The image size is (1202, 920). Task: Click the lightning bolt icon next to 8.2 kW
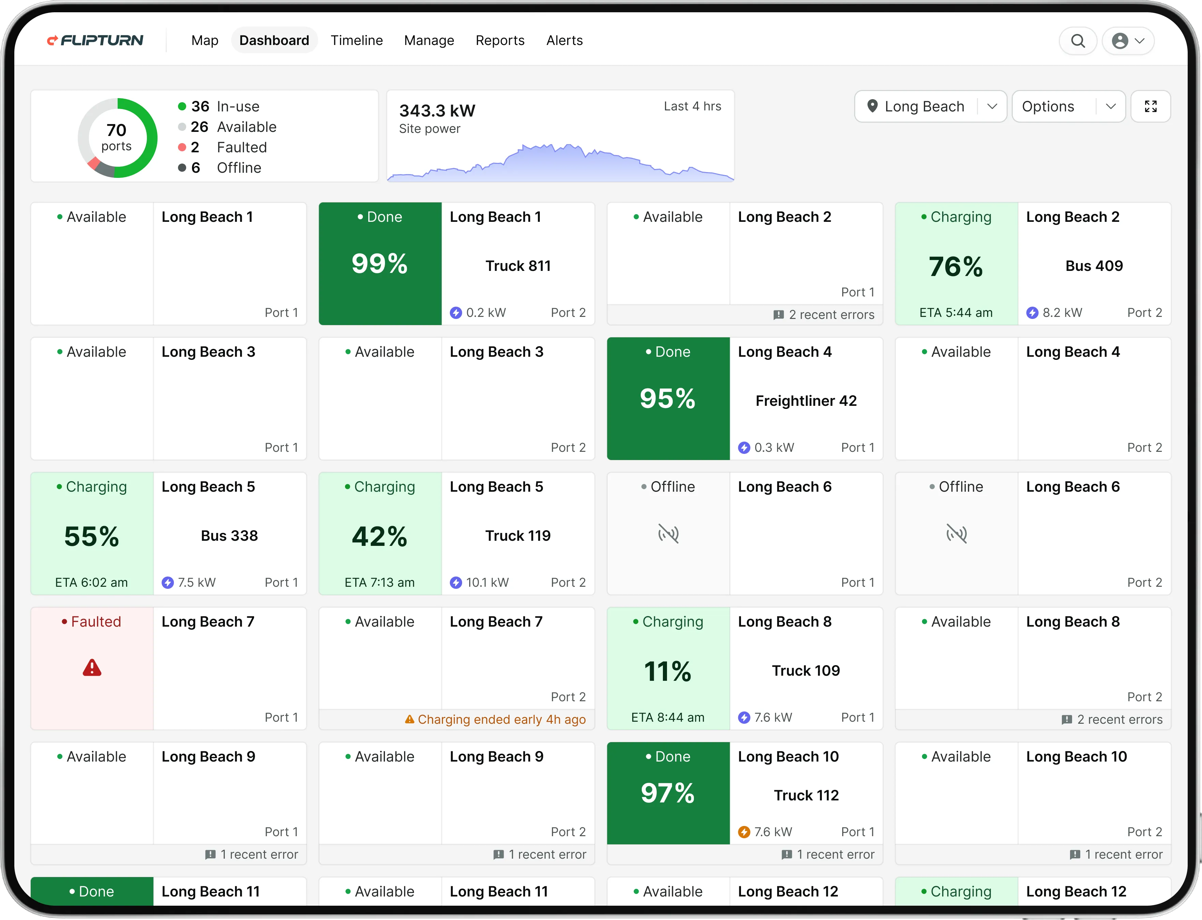click(x=1033, y=312)
